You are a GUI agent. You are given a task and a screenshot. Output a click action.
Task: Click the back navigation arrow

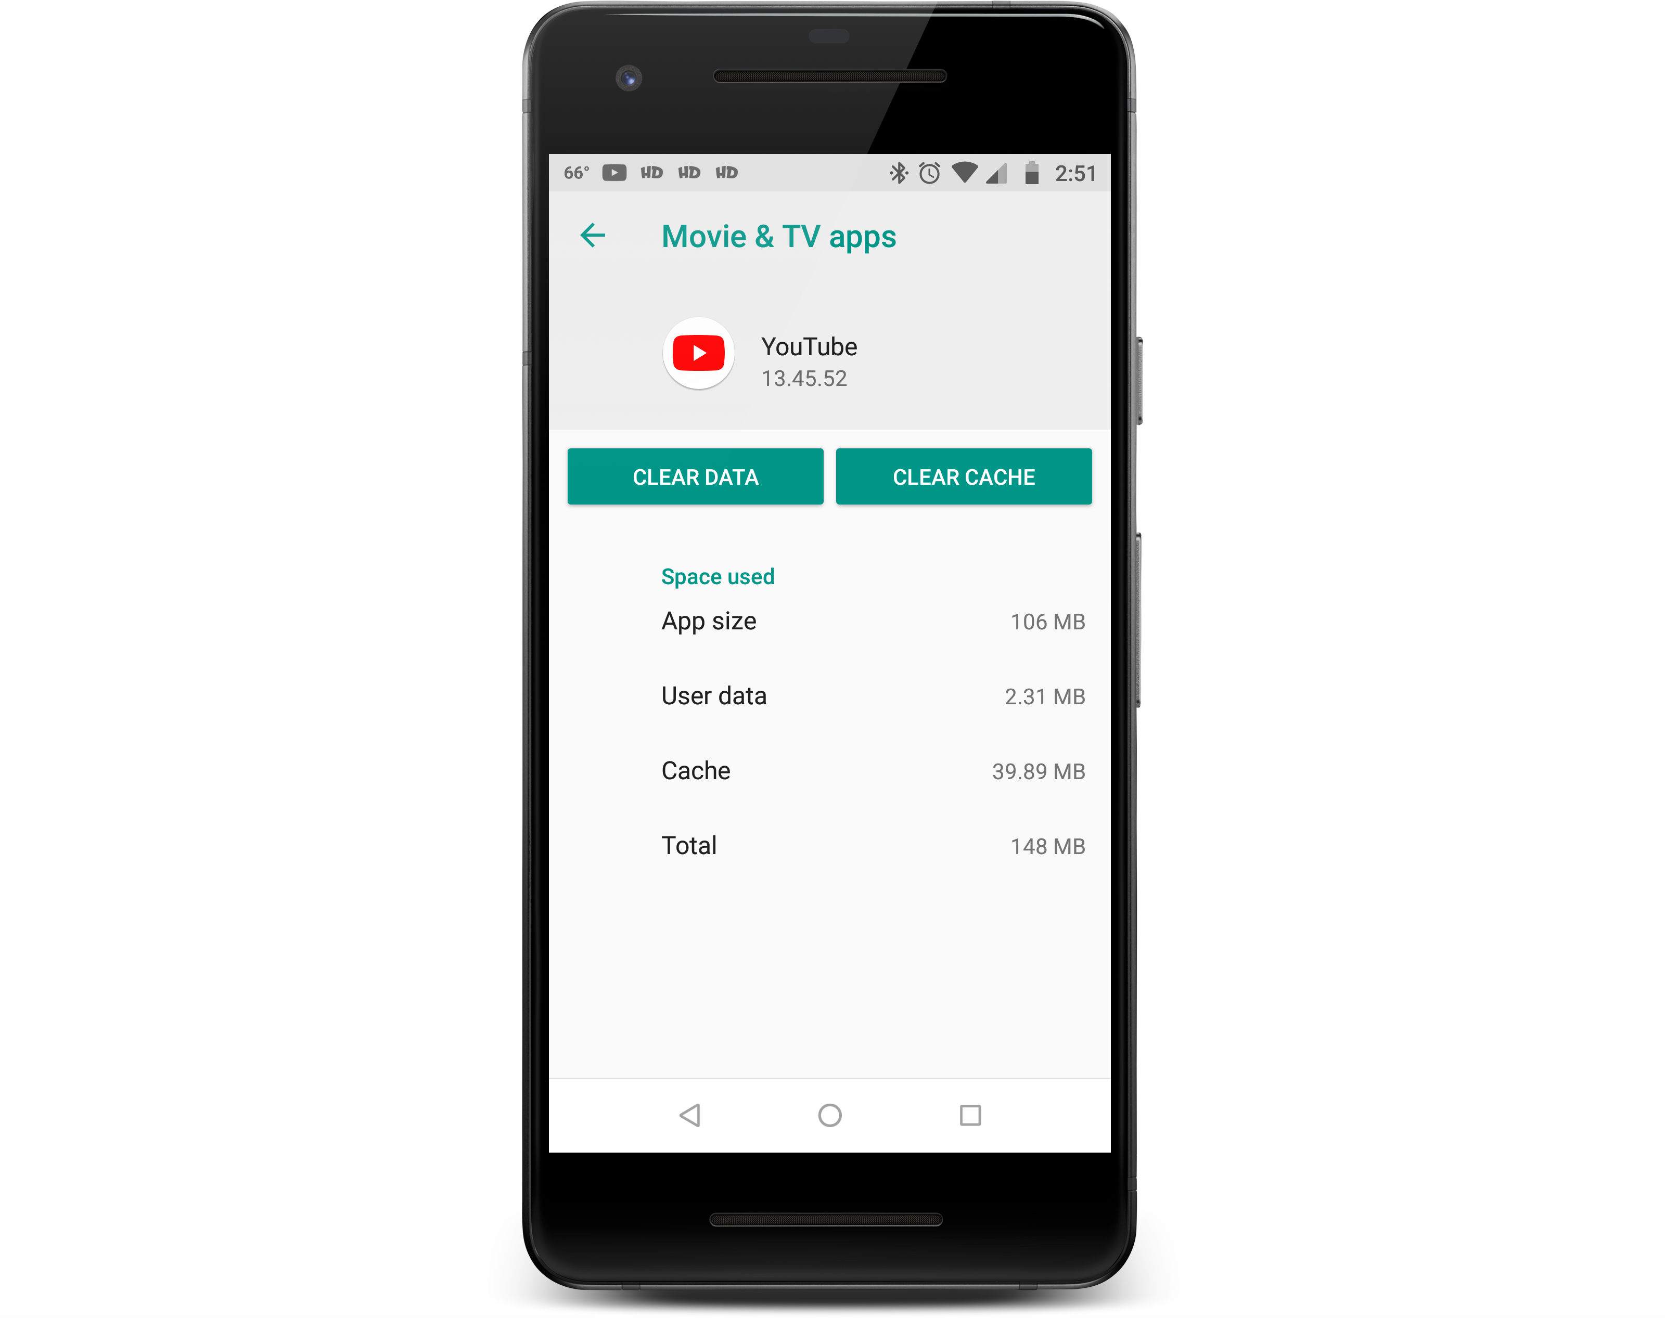(x=593, y=236)
